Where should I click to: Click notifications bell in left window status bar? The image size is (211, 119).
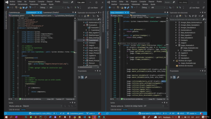click(x=100, y=113)
